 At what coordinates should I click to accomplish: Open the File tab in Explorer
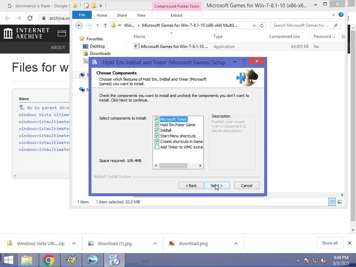82,15
